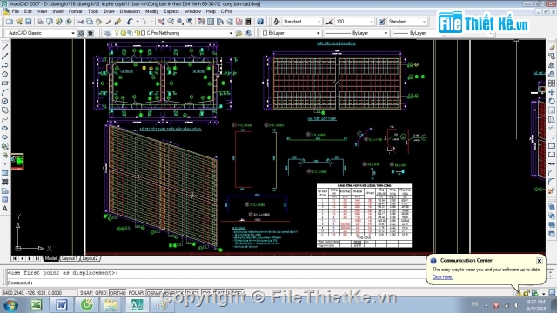Viewport: 557px width, 313px height.
Task: Toggle SNAP mode in status bar
Action: pyautogui.click(x=86, y=293)
